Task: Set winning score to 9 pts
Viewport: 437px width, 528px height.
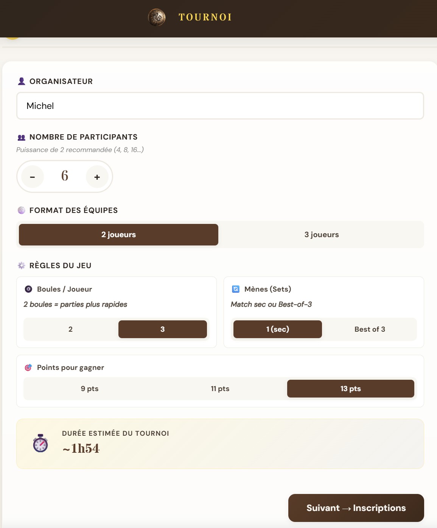Action: (x=90, y=388)
